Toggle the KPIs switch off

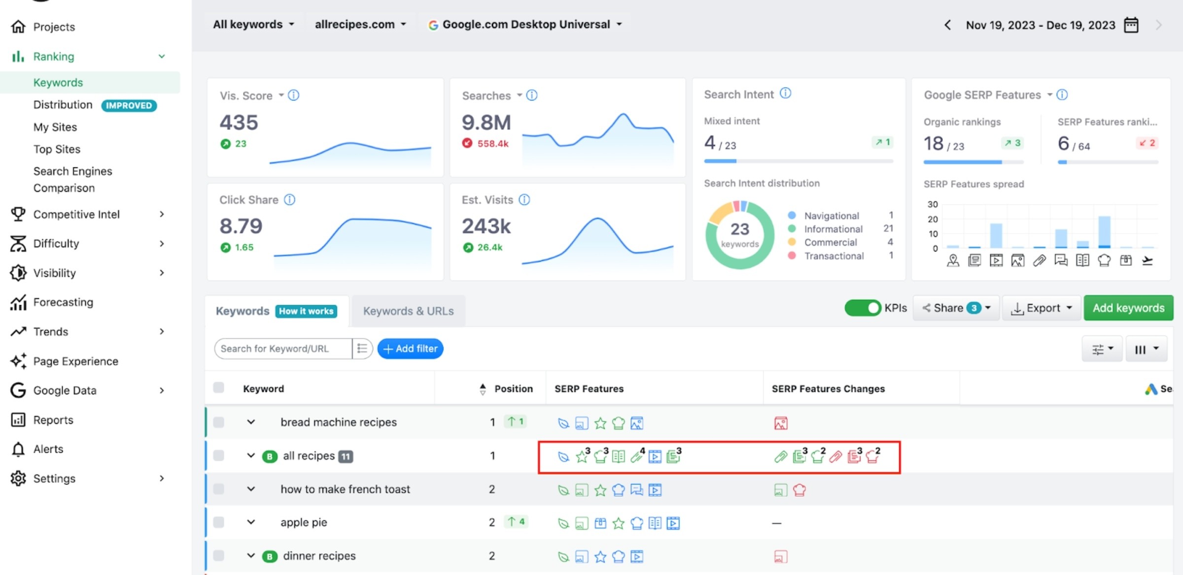[863, 308]
